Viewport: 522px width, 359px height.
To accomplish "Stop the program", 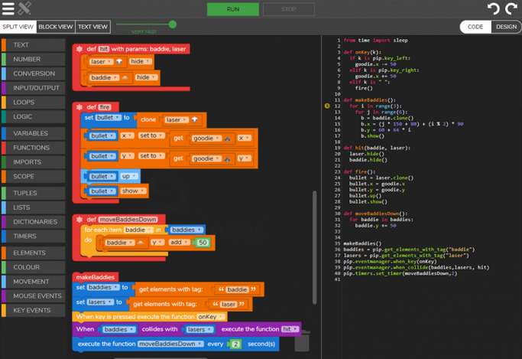I will point(289,9).
